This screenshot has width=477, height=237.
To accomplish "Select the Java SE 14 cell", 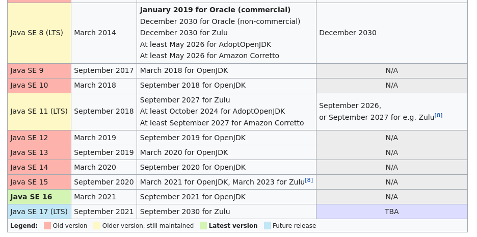I will click(x=39, y=167).
